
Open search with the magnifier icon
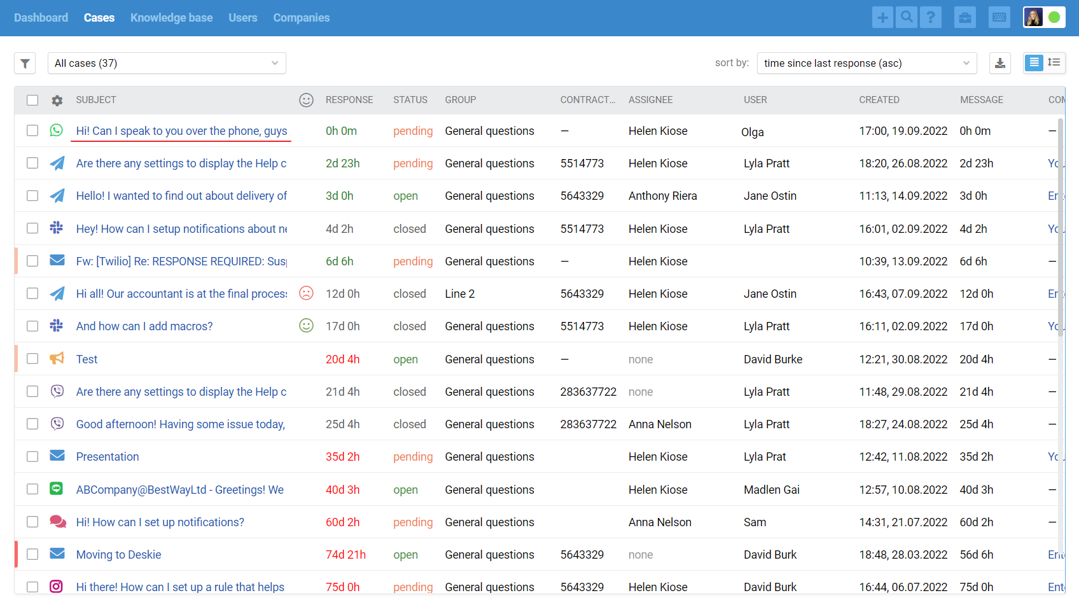(x=907, y=18)
